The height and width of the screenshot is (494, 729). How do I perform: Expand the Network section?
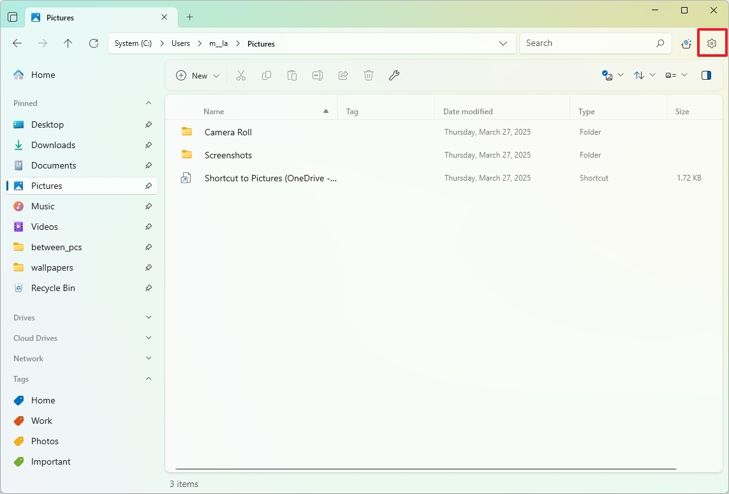click(148, 358)
